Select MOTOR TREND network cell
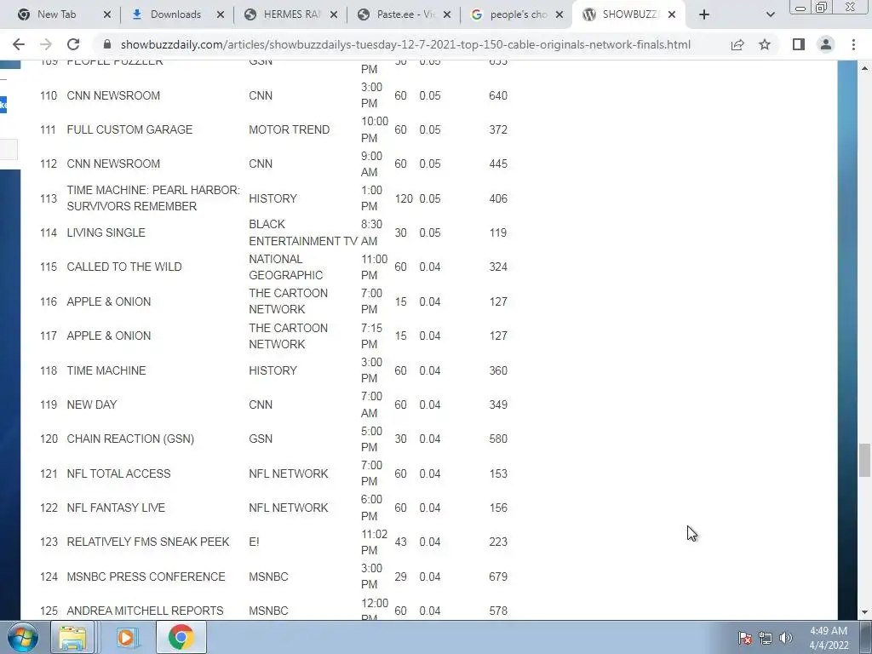 (x=290, y=129)
